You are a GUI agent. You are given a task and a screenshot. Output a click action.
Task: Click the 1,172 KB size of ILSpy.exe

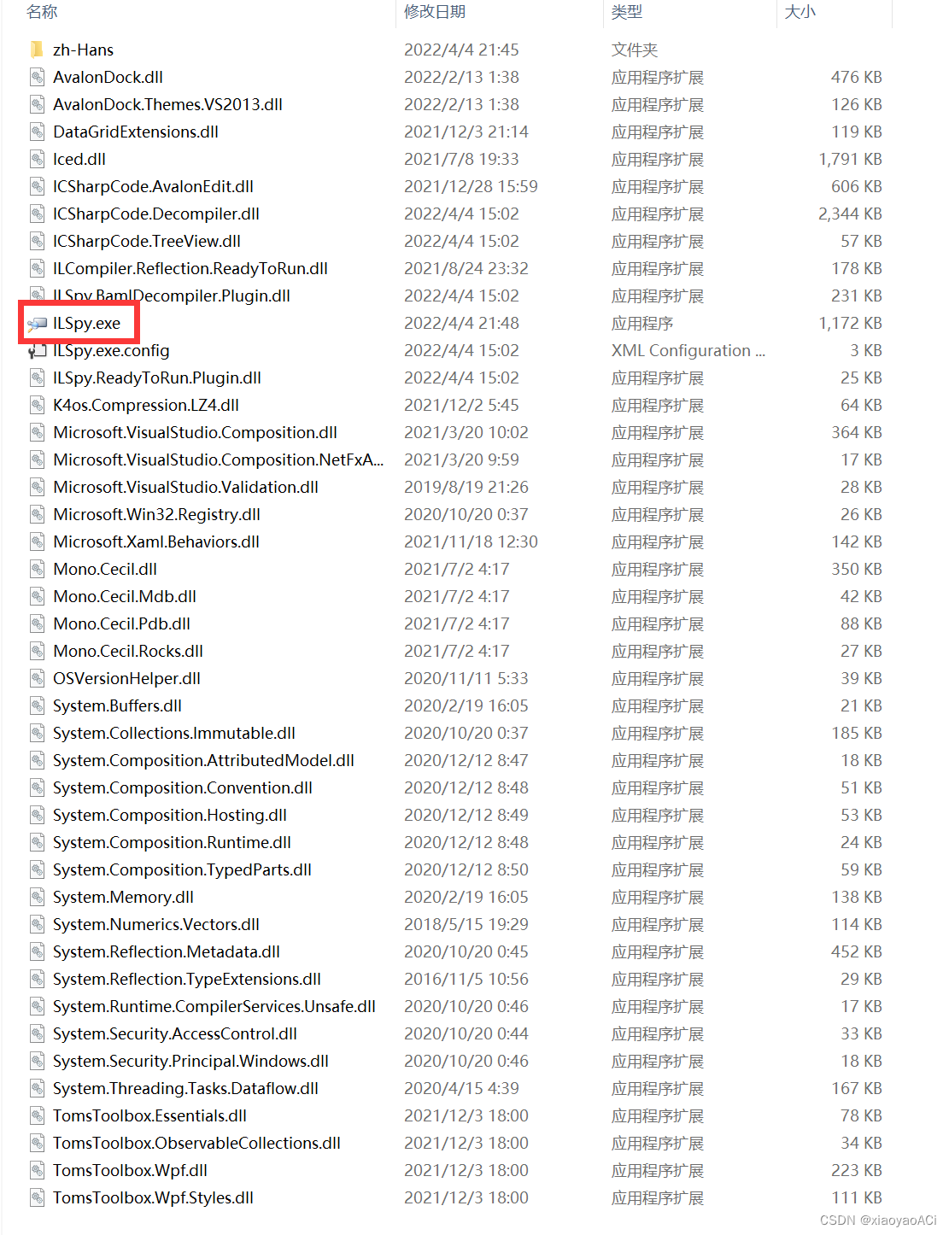[850, 323]
